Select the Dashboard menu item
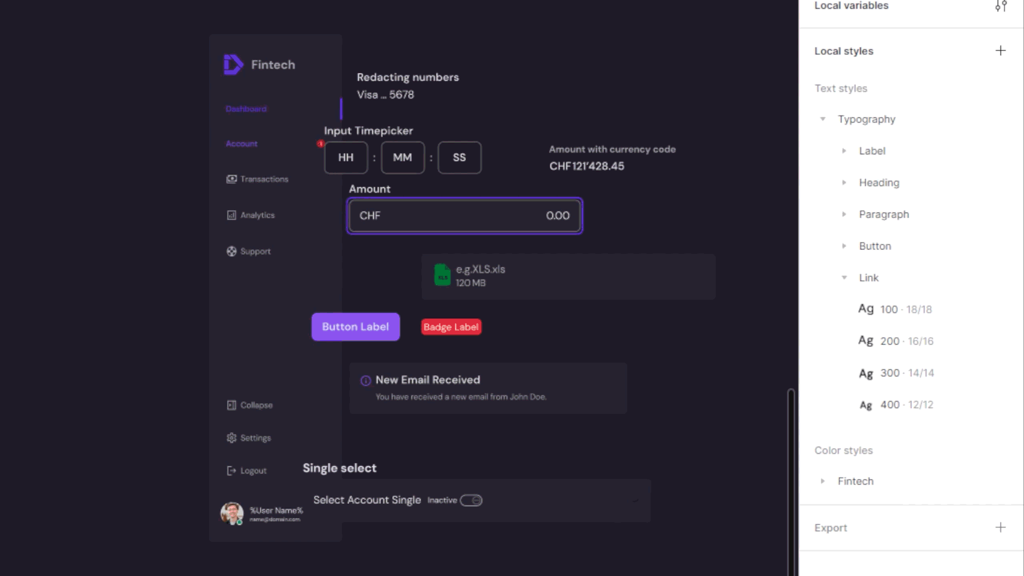The height and width of the screenshot is (576, 1024). click(x=246, y=108)
